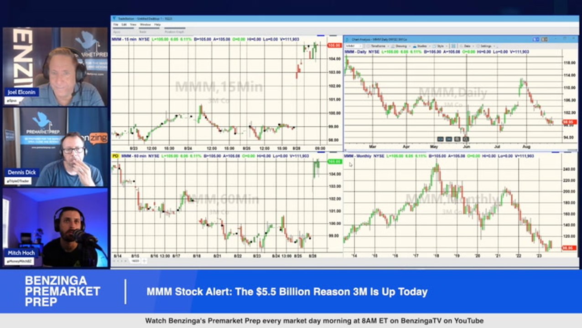Click the third floating chart zoom button

457,139
